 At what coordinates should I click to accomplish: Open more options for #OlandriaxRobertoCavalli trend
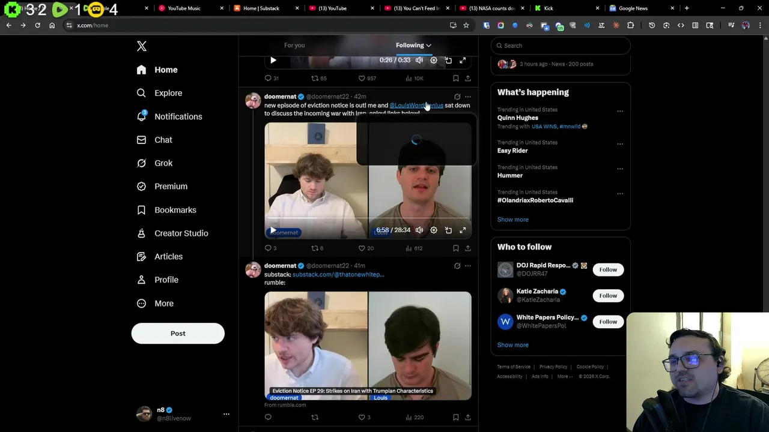[x=620, y=194]
